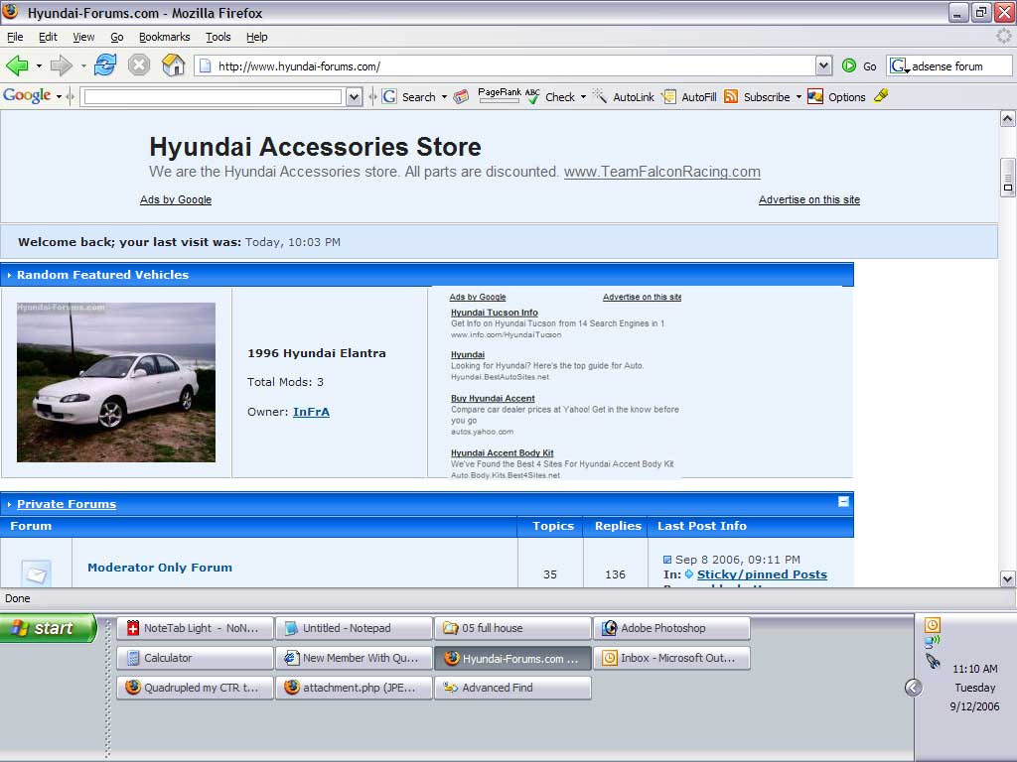
Task: Click the Moderator Only Forum envelope icon
Action: [37, 573]
